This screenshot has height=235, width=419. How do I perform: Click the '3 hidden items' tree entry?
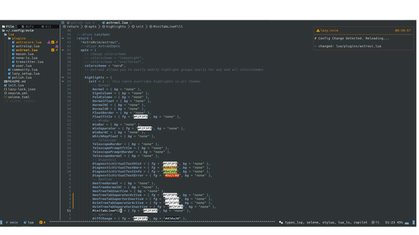(x=20, y=101)
